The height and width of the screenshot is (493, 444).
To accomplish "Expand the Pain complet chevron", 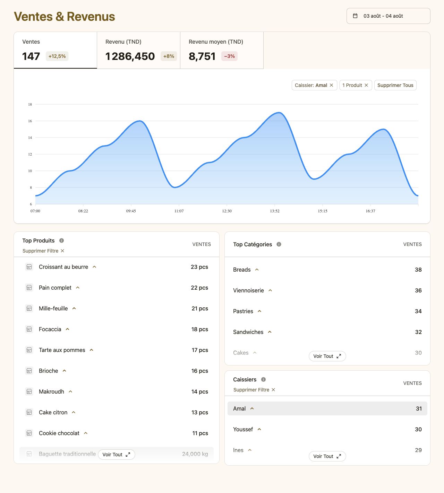I will click(78, 288).
